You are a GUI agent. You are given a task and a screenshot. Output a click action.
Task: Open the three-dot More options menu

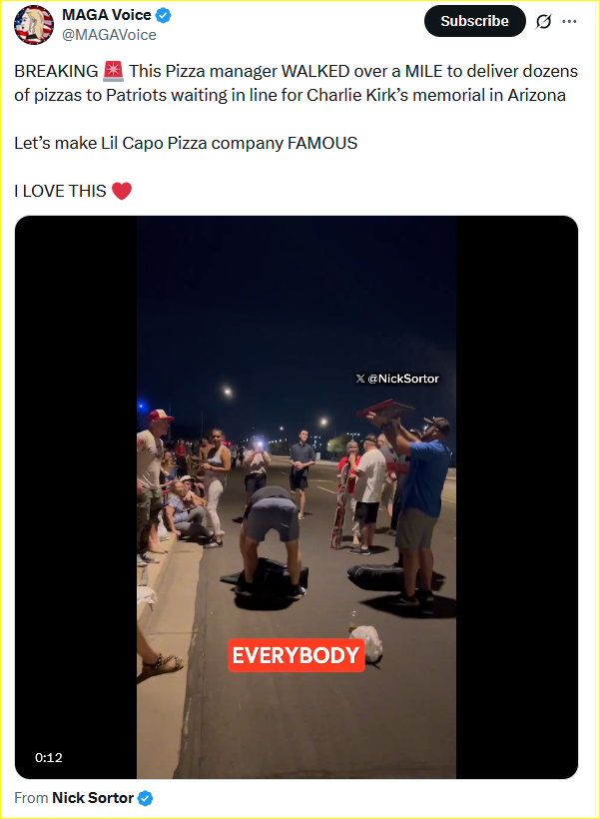(x=570, y=21)
